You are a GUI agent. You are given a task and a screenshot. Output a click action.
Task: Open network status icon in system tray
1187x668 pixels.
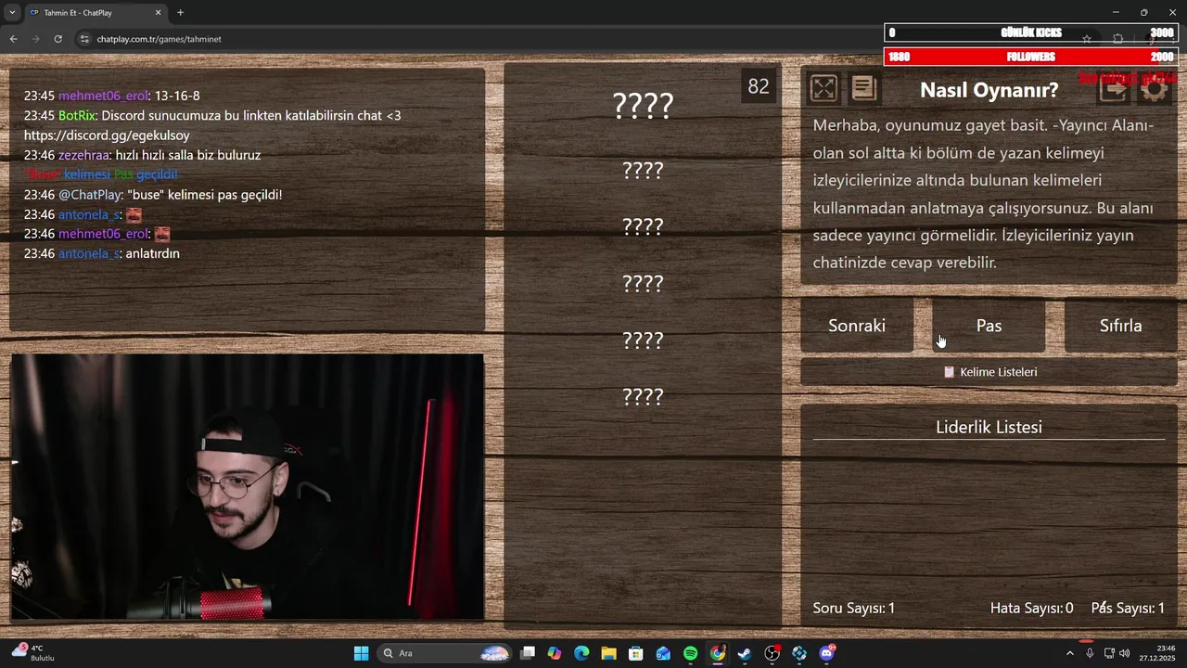click(1109, 653)
